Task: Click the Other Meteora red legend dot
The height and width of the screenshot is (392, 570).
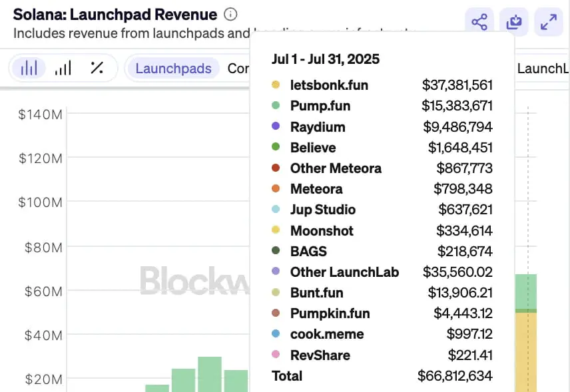Action: 276,168
